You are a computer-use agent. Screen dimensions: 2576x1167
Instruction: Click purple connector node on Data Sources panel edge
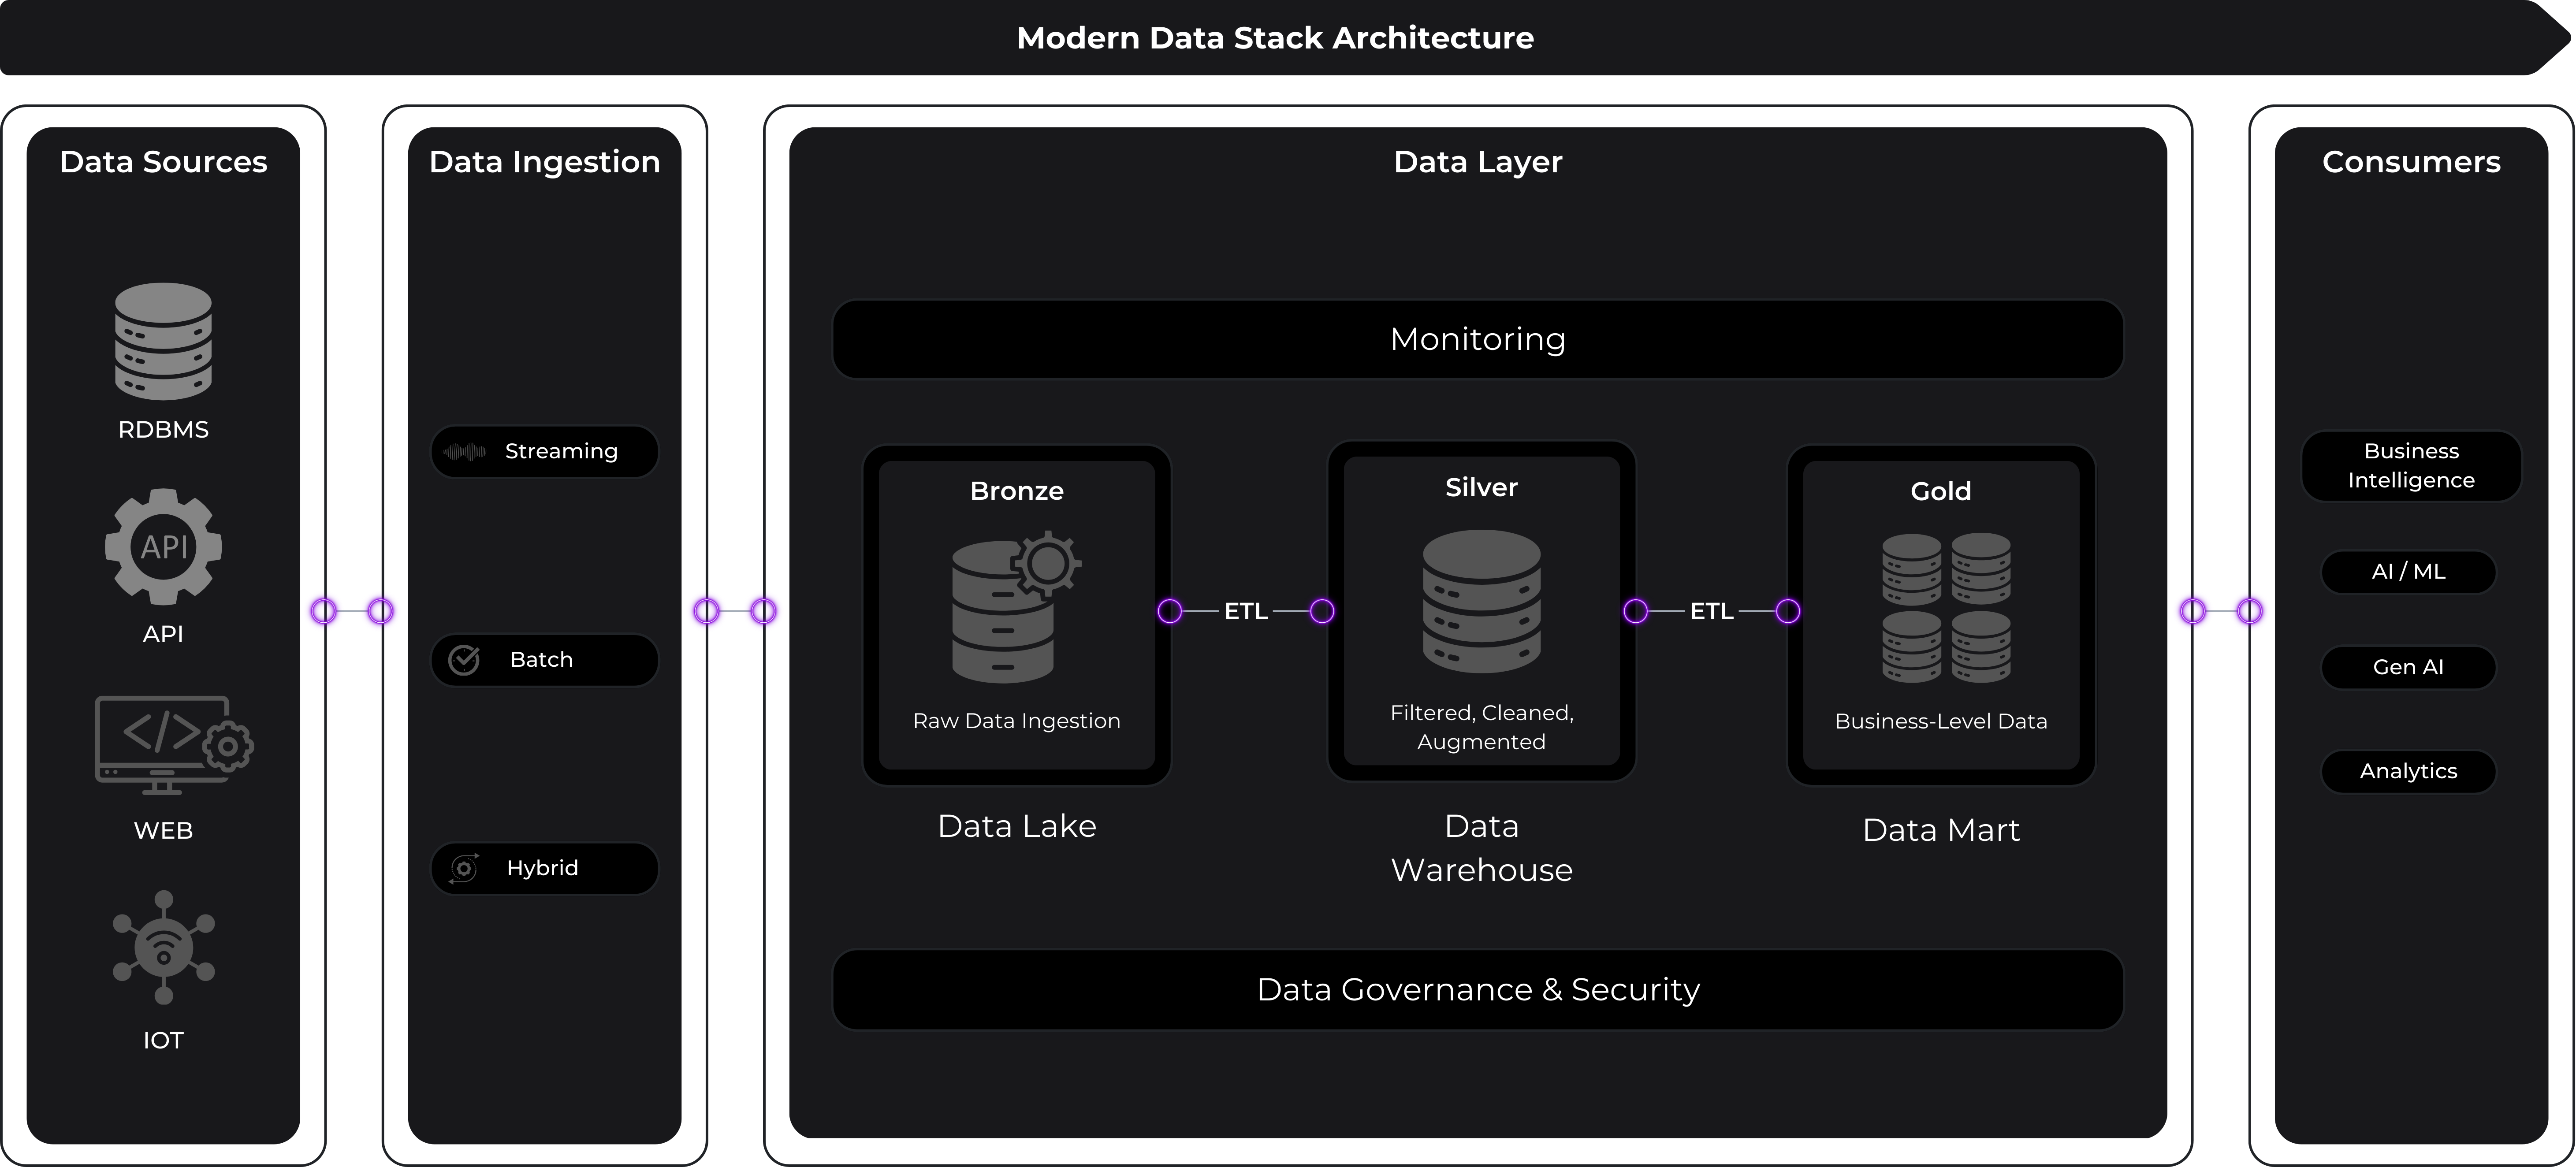324,611
